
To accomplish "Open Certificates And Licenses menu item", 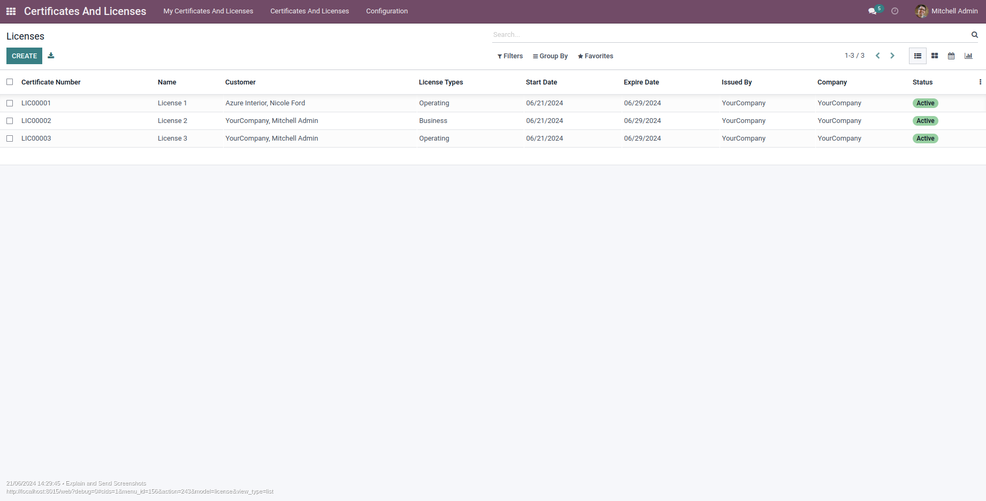I will click(309, 11).
